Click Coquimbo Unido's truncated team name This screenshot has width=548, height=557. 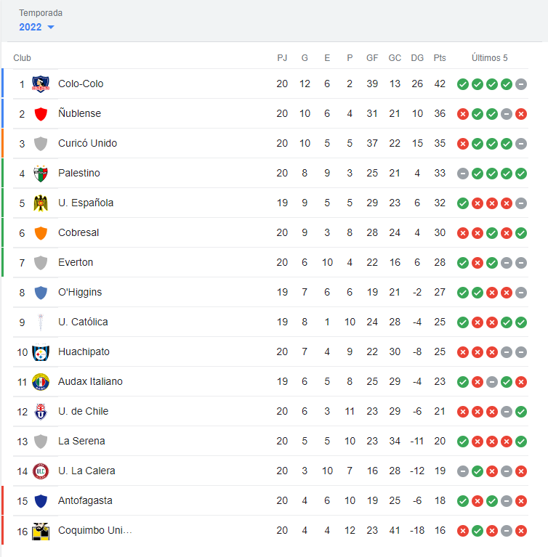[95, 531]
